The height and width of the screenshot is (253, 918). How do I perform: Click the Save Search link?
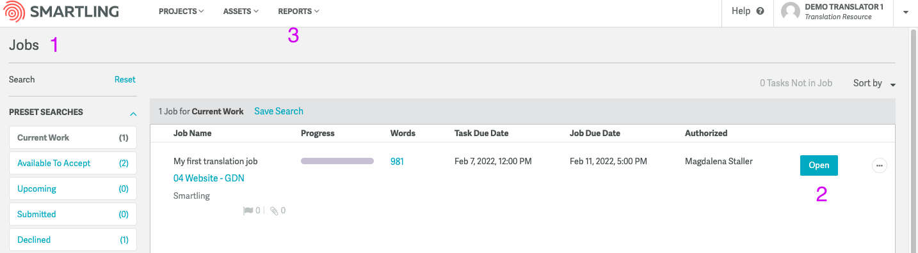pyautogui.click(x=278, y=111)
